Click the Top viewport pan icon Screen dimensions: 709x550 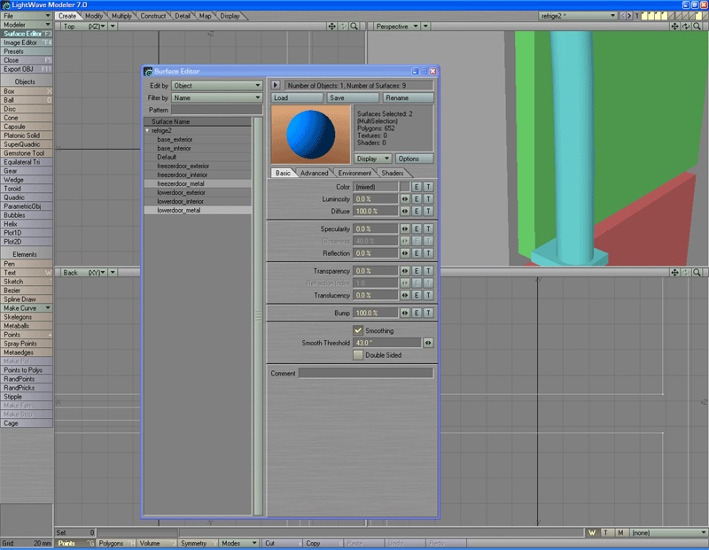[x=331, y=27]
